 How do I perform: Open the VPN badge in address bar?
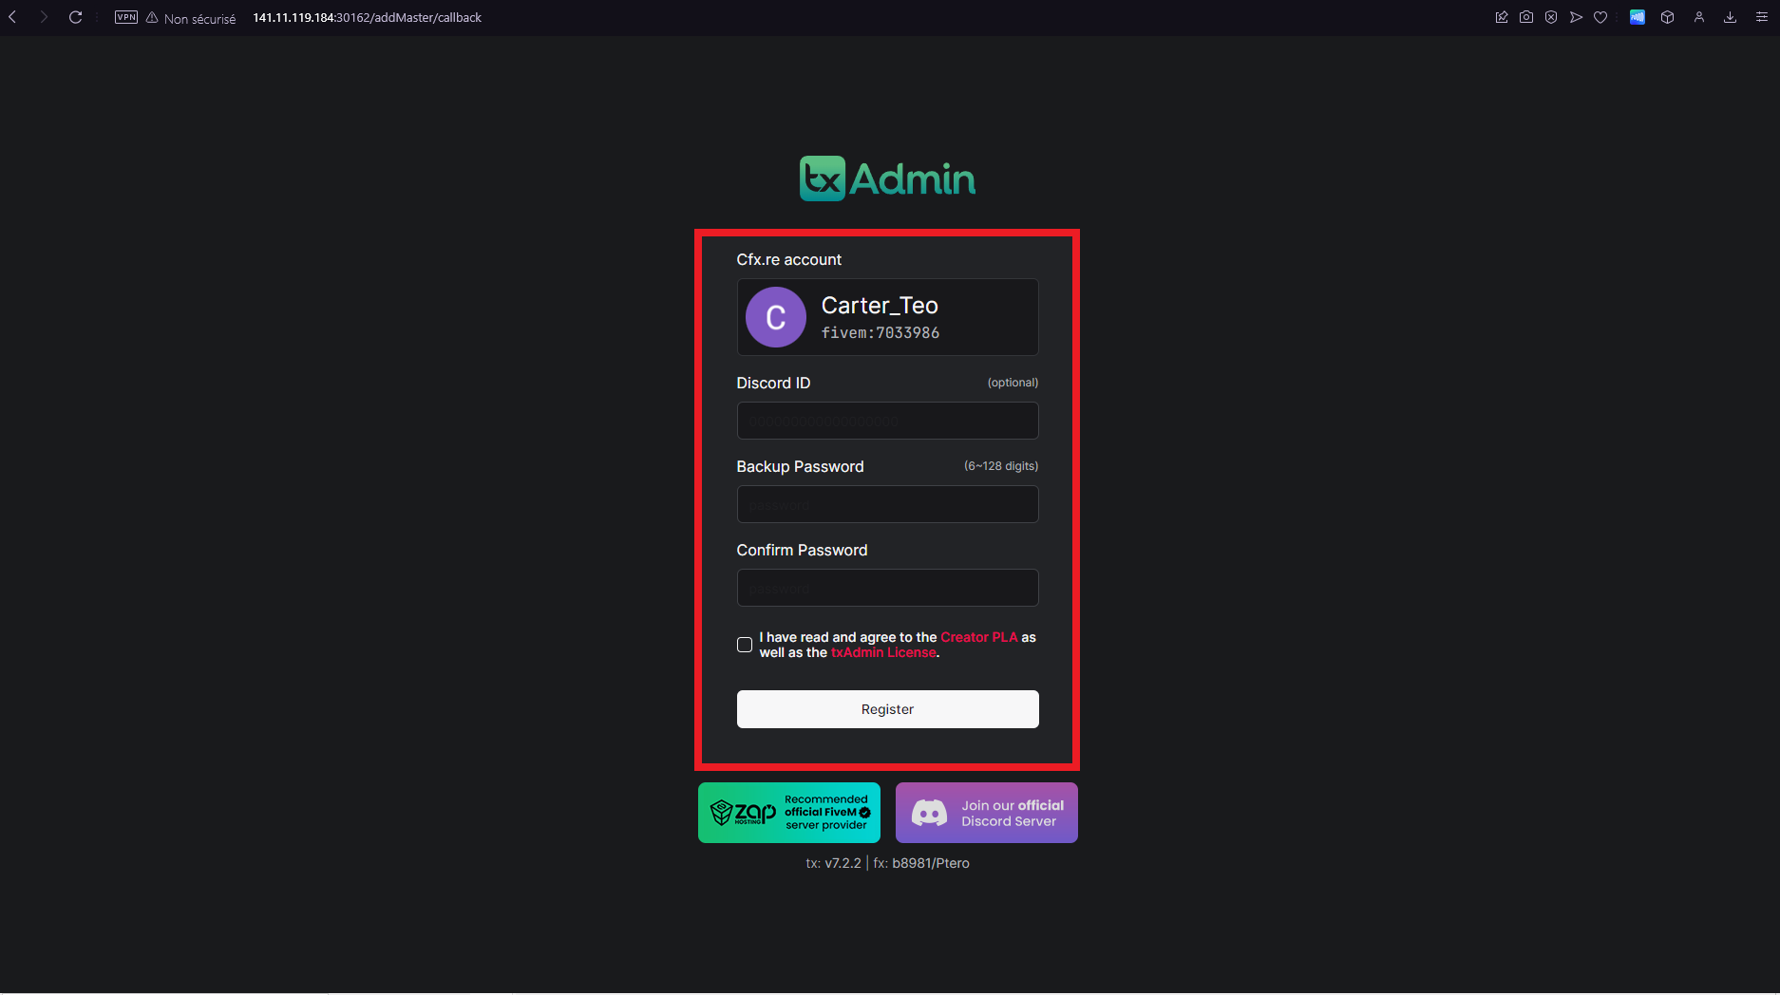click(126, 17)
